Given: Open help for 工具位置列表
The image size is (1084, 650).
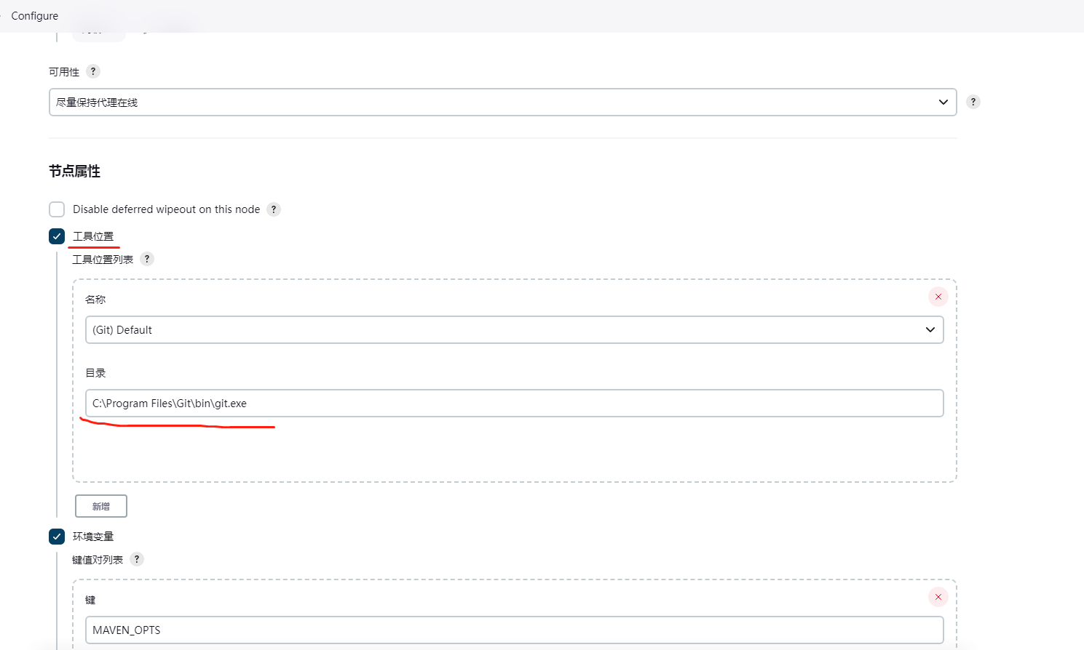Looking at the screenshot, I should click(147, 259).
